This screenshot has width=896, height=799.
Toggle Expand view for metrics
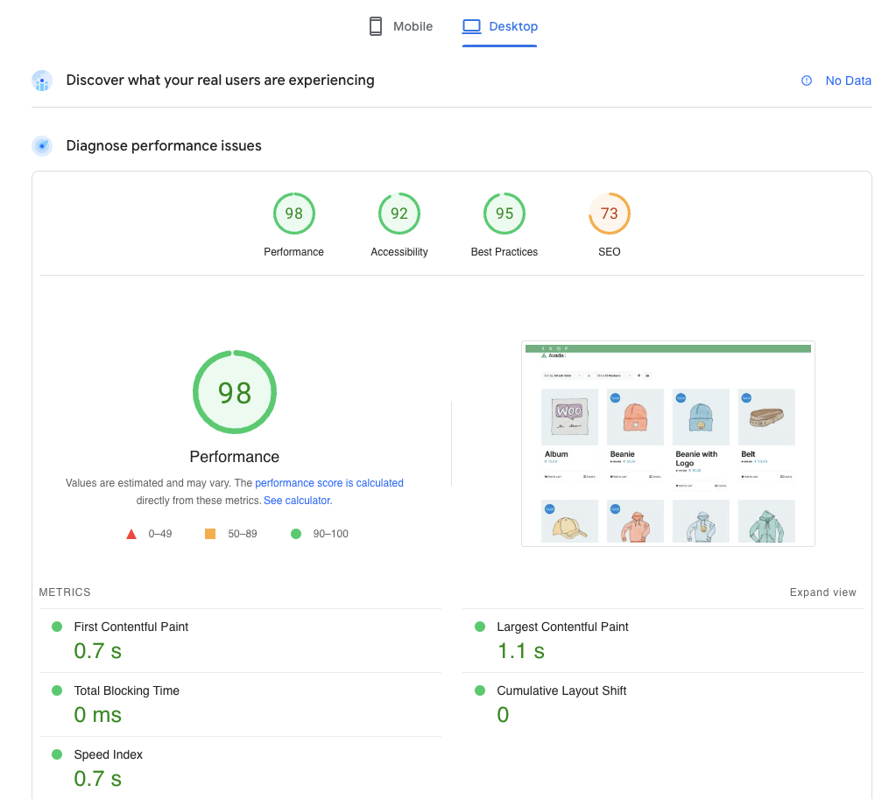[x=822, y=592]
